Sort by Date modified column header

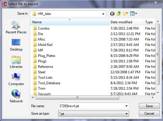point(126,22)
